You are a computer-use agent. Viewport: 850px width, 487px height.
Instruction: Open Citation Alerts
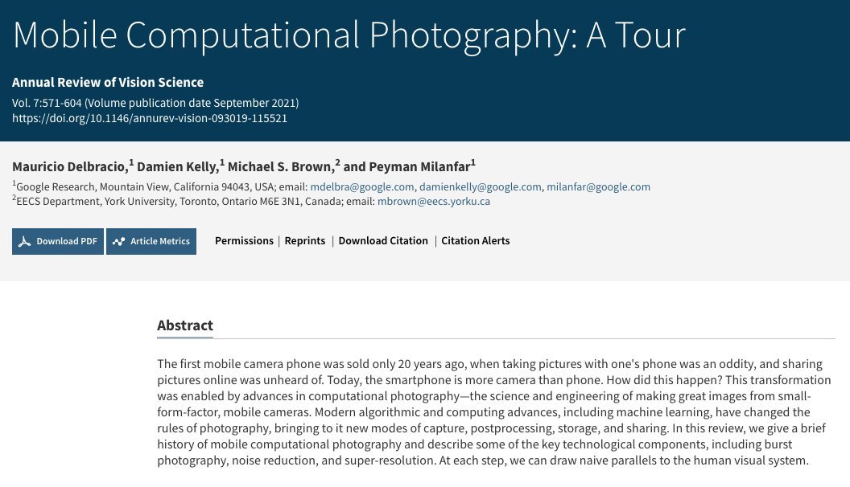coord(476,241)
